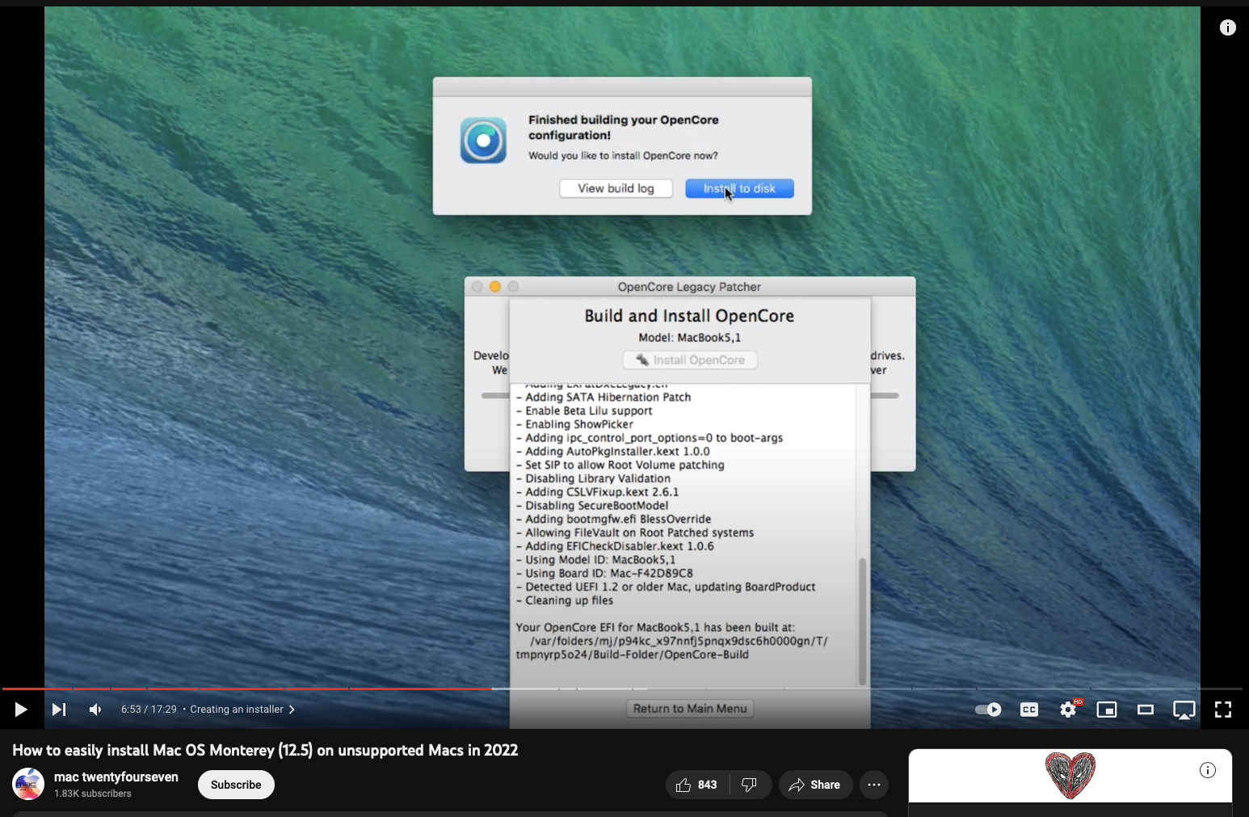The width and height of the screenshot is (1249, 817).
Task: Click the info icon on sidebar card
Action: tap(1208, 770)
